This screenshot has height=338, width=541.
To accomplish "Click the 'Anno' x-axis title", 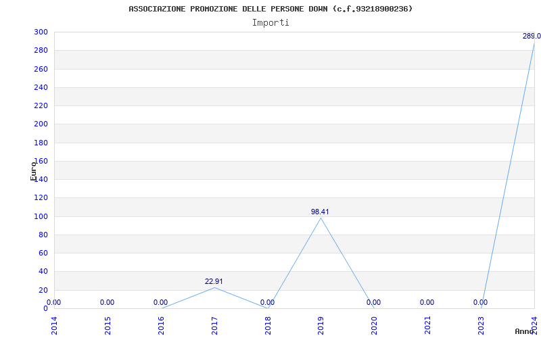I will coord(525,331).
